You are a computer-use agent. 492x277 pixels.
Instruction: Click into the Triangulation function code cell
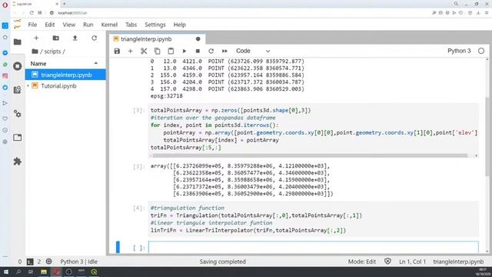(314, 219)
